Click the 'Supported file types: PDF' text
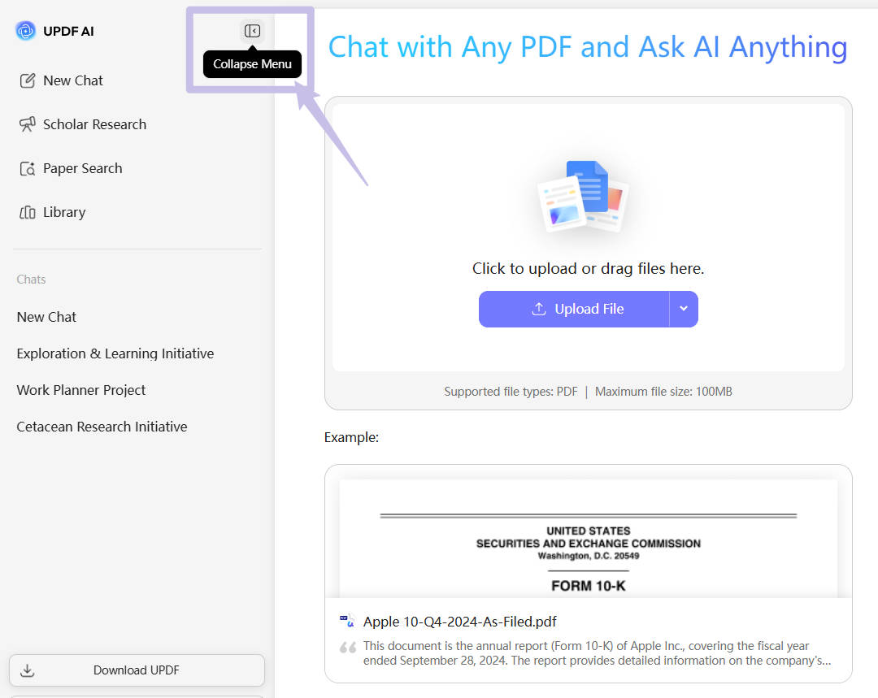878x698 pixels. click(x=511, y=392)
